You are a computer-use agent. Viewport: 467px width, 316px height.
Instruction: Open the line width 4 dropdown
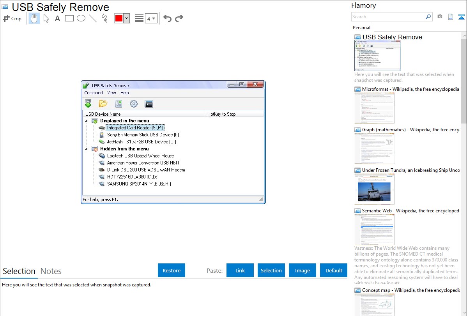(151, 19)
